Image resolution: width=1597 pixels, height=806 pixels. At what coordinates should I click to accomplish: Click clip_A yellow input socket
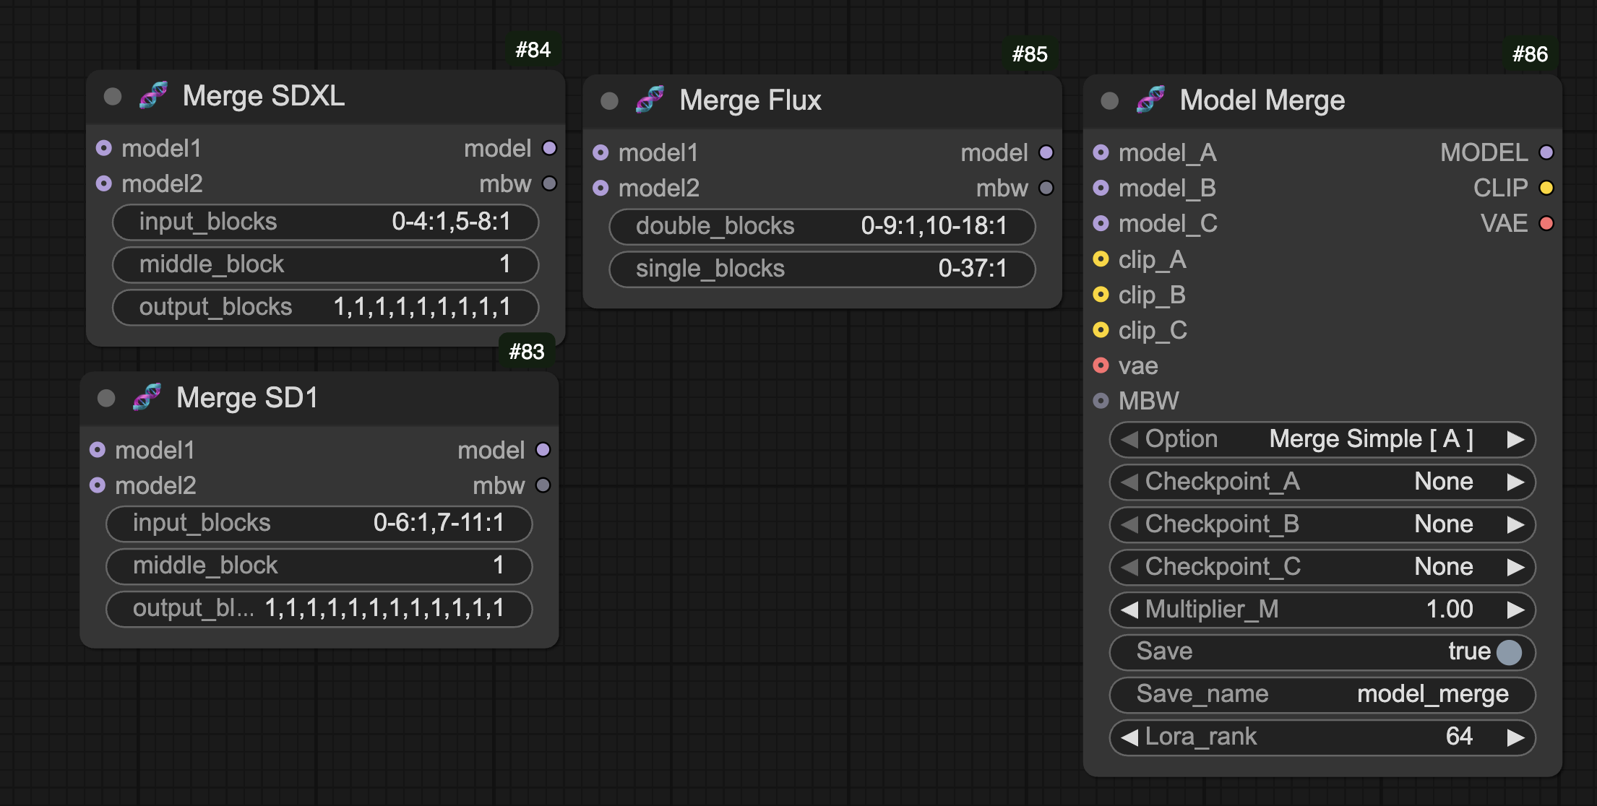[1101, 259]
